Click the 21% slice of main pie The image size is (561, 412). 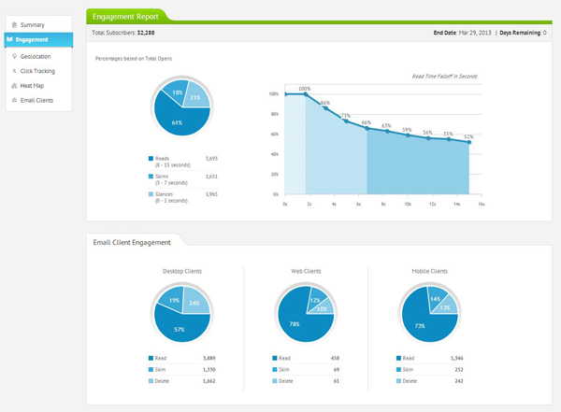tap(195, 97)
